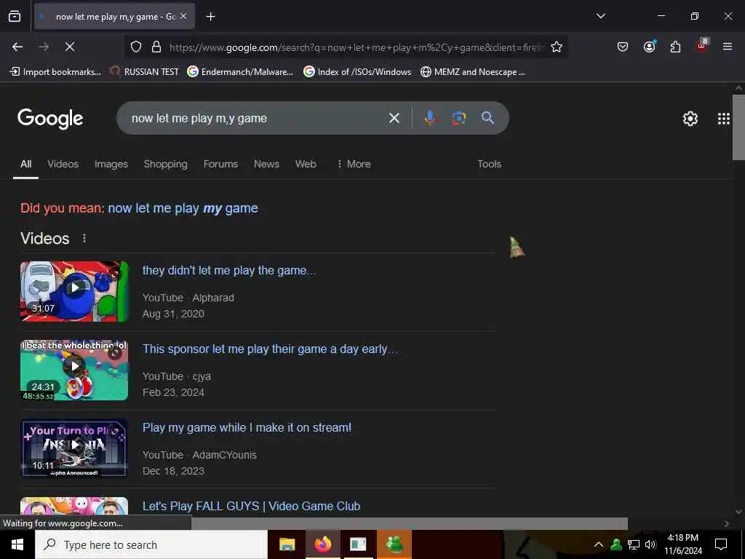Open the Index of /ISOs/Windows bookmark
745x559 pixels.
click(x=357, y=72)
